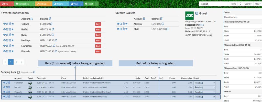Refresh the Skrill wallet balance

click(x=167, y=29)
